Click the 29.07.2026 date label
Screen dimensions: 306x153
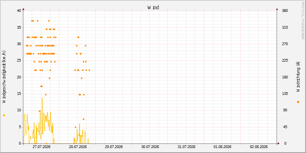[114, 147]
